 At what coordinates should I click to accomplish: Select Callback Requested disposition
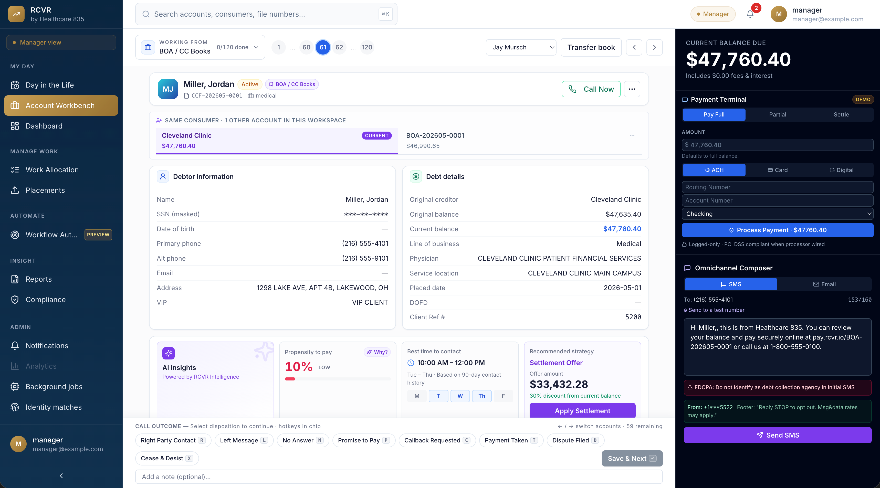[437, 440]
